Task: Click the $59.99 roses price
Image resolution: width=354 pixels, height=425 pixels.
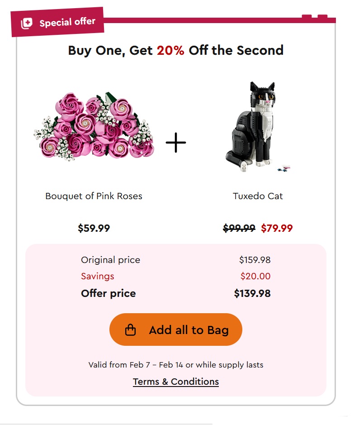Action: point(94,229)
